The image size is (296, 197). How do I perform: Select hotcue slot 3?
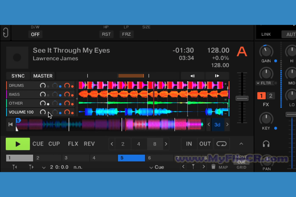coord(75,158)
